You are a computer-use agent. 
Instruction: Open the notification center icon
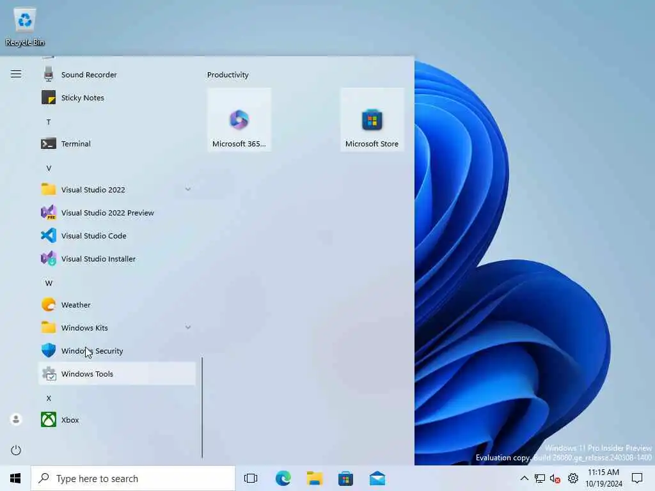click(637, 478)
